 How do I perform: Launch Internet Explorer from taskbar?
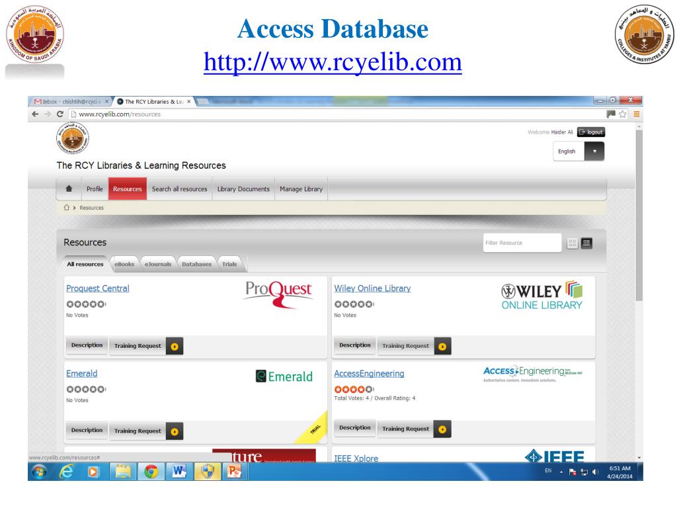tap(66, 471)
